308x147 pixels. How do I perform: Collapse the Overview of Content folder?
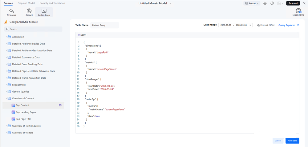[6, 98]
